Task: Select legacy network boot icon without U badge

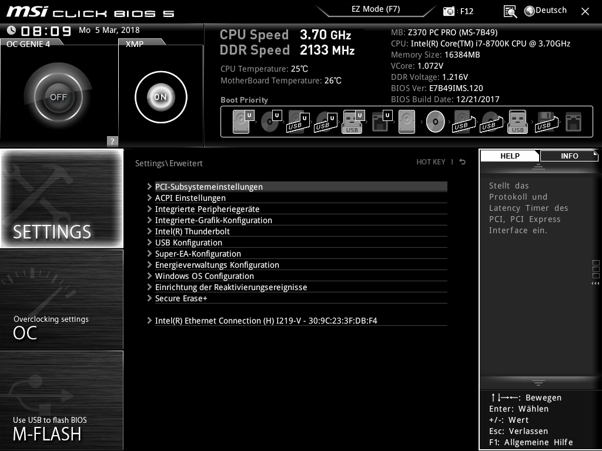Action: click(x=573, y=122)
